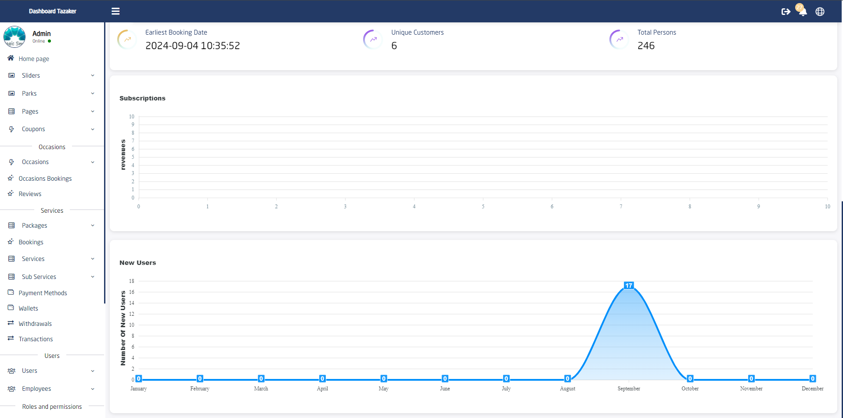Open Occasions Bookings page
Viewport: 843px width, 418px height.
tap(45, 179)
